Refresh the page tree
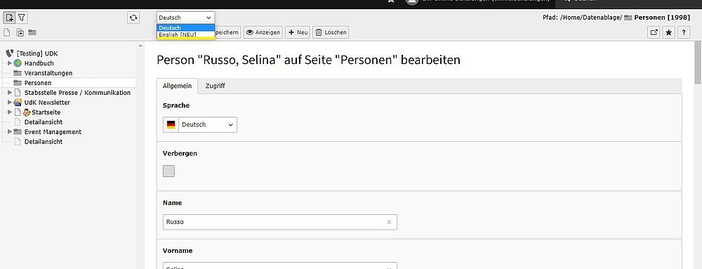Screen dimensions: 702x269 click(133, 18)
